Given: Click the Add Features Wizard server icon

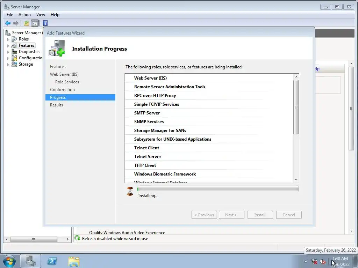Looking at the screenshot, I should (x=57, y=48).
